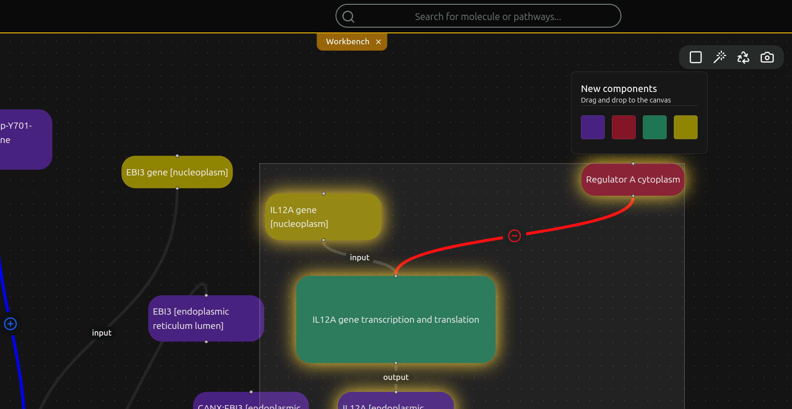The image size is (792, 409).
Task: Select the CANX:EBI3 [endoplasmic node
Action: pos(251,400)
